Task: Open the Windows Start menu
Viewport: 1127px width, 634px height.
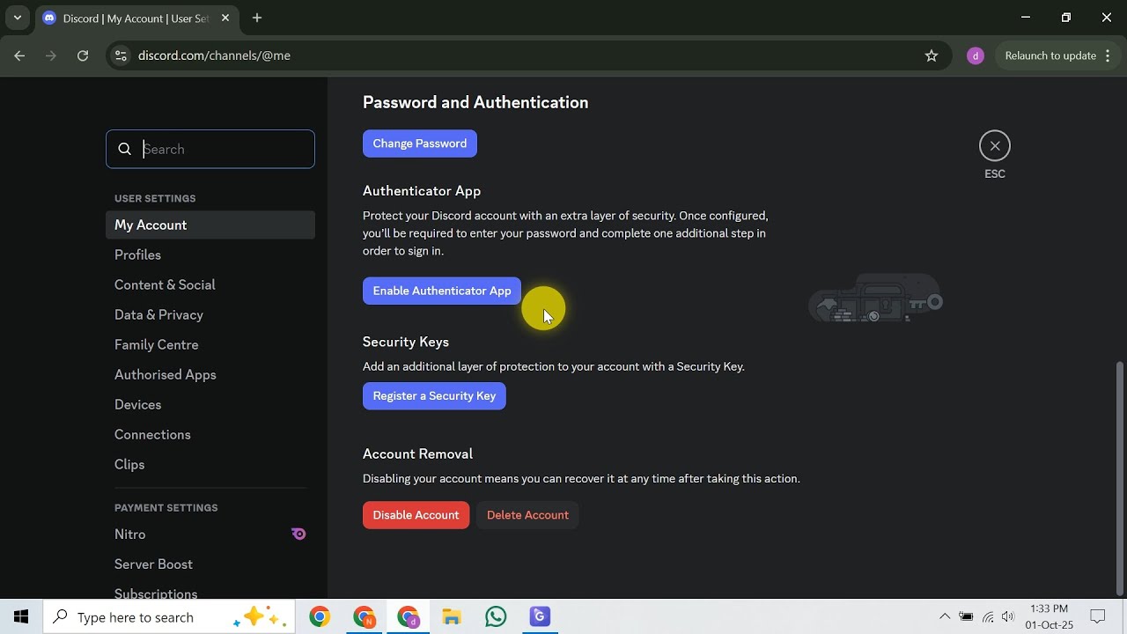Action: tap(21, 616)
